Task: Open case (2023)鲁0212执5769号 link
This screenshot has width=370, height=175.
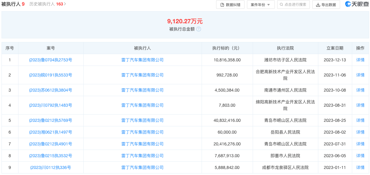Action: click(x=50, y=120)
